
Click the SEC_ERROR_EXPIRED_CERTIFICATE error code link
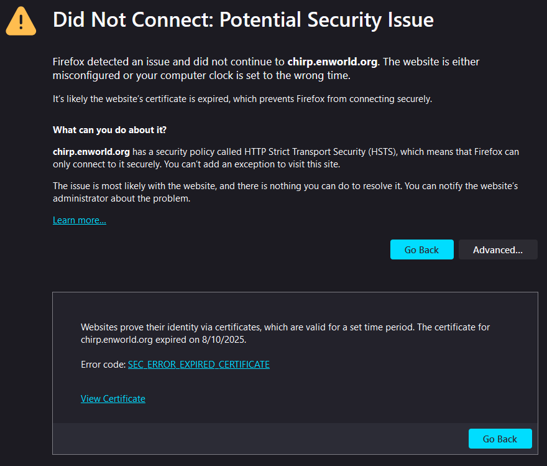tap(199, 365)
